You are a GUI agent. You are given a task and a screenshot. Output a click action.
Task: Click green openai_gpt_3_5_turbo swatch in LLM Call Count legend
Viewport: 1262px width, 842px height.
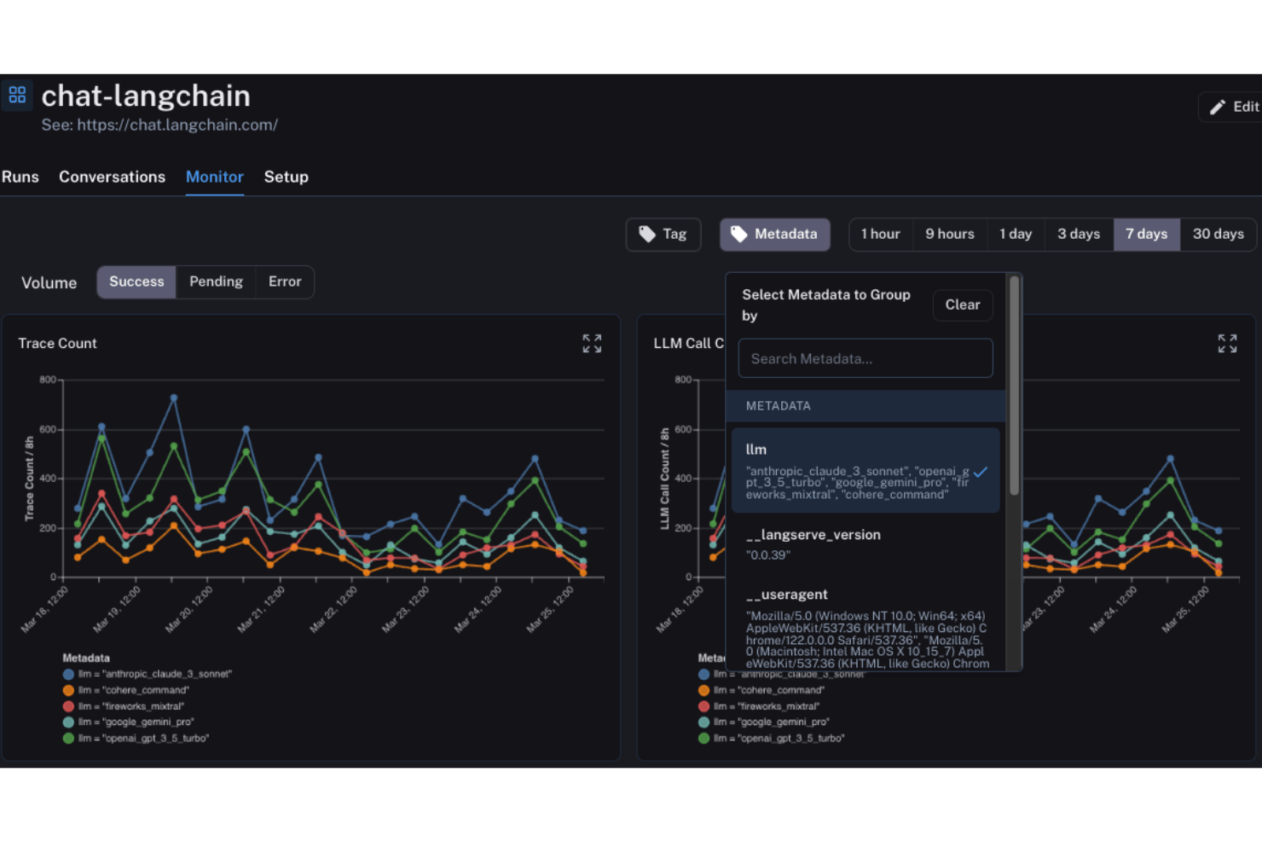[703, 738]
